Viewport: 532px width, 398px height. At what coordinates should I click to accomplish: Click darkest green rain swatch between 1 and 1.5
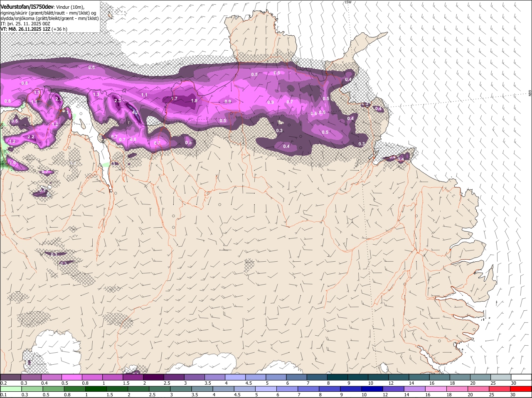coord(96,389)
